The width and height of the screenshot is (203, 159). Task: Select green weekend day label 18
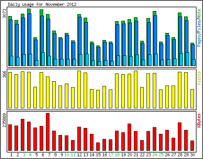(117, 155)
